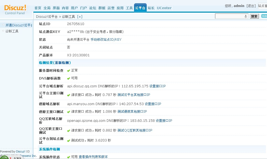This screenshot has width=267, height=159.
Task: Open the 门户 menu tab
Action: pyautogui.click(x=83, y=8)
